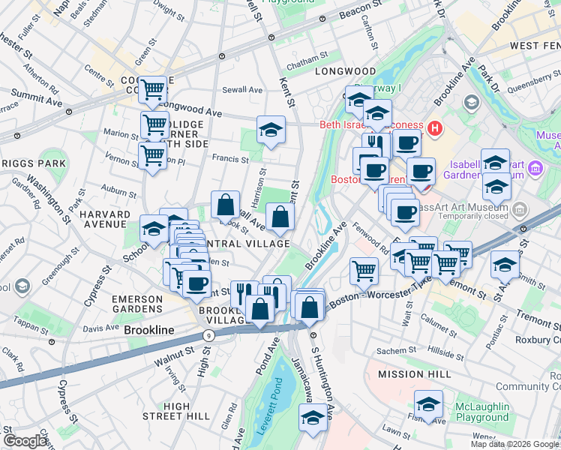Click the transit stop on Beacon St near Carlton St

click(322, 19)
